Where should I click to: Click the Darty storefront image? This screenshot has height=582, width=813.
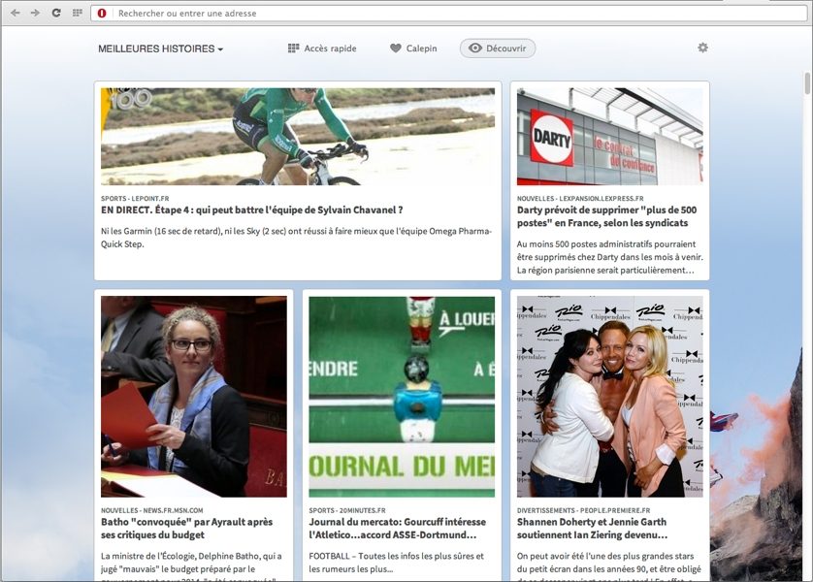pyautogui.click(x=609, y=137)
